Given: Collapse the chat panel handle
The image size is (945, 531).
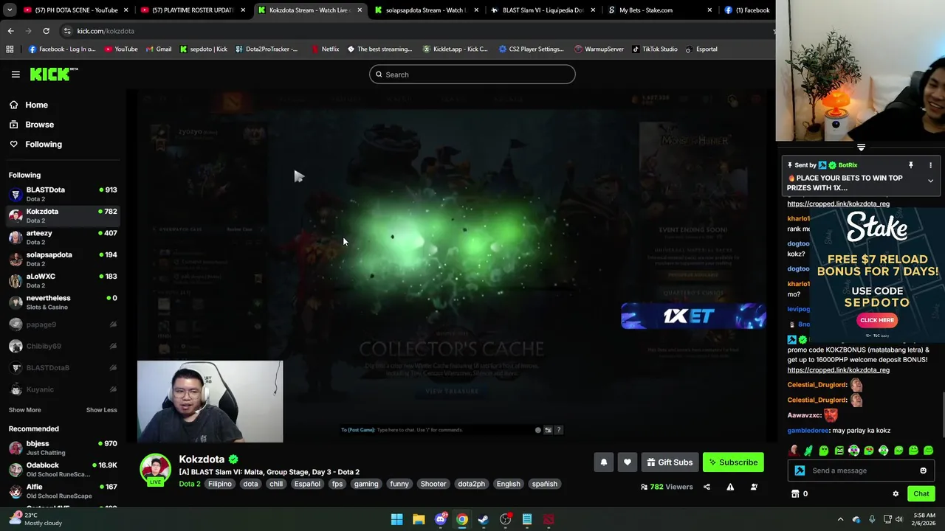Looking at the screenshot, I should pyautogui.click(x=861, y=147).
